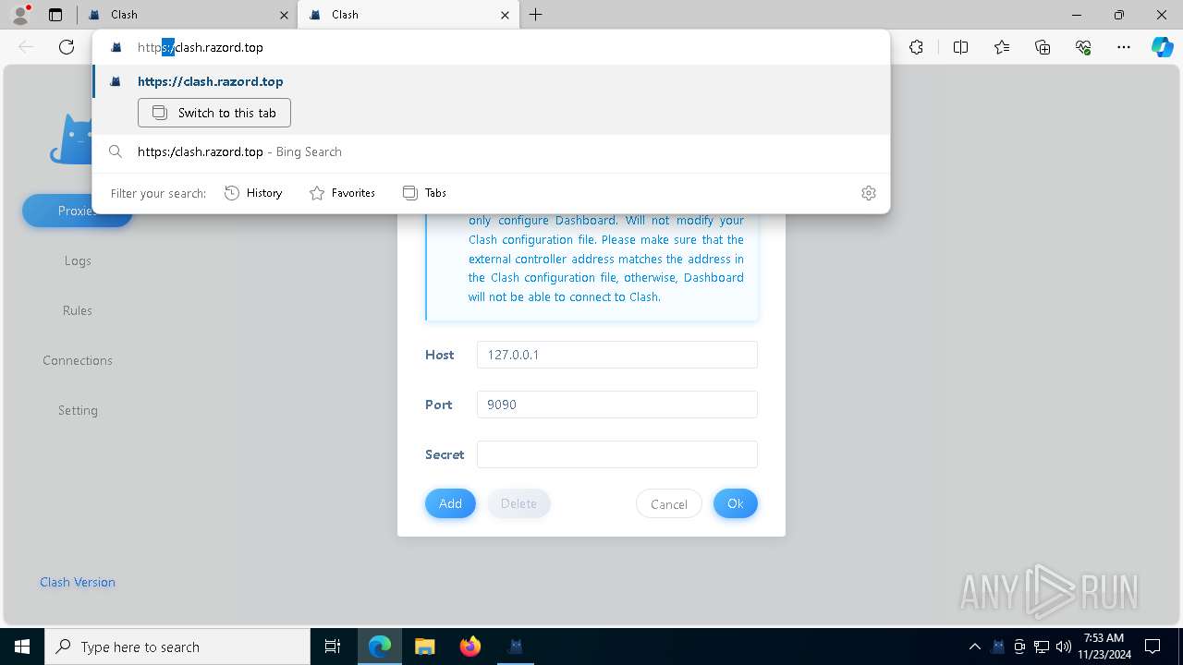Open the tab actions menu icon
The image size is (1183, 665).
pos(55,15)
